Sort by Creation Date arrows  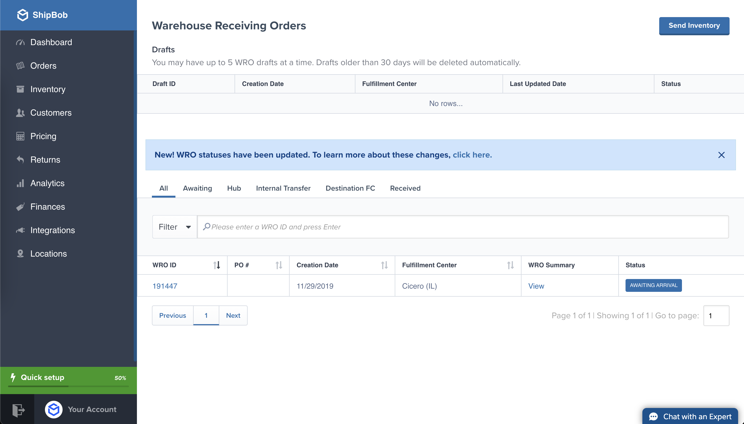click(384, 265)
